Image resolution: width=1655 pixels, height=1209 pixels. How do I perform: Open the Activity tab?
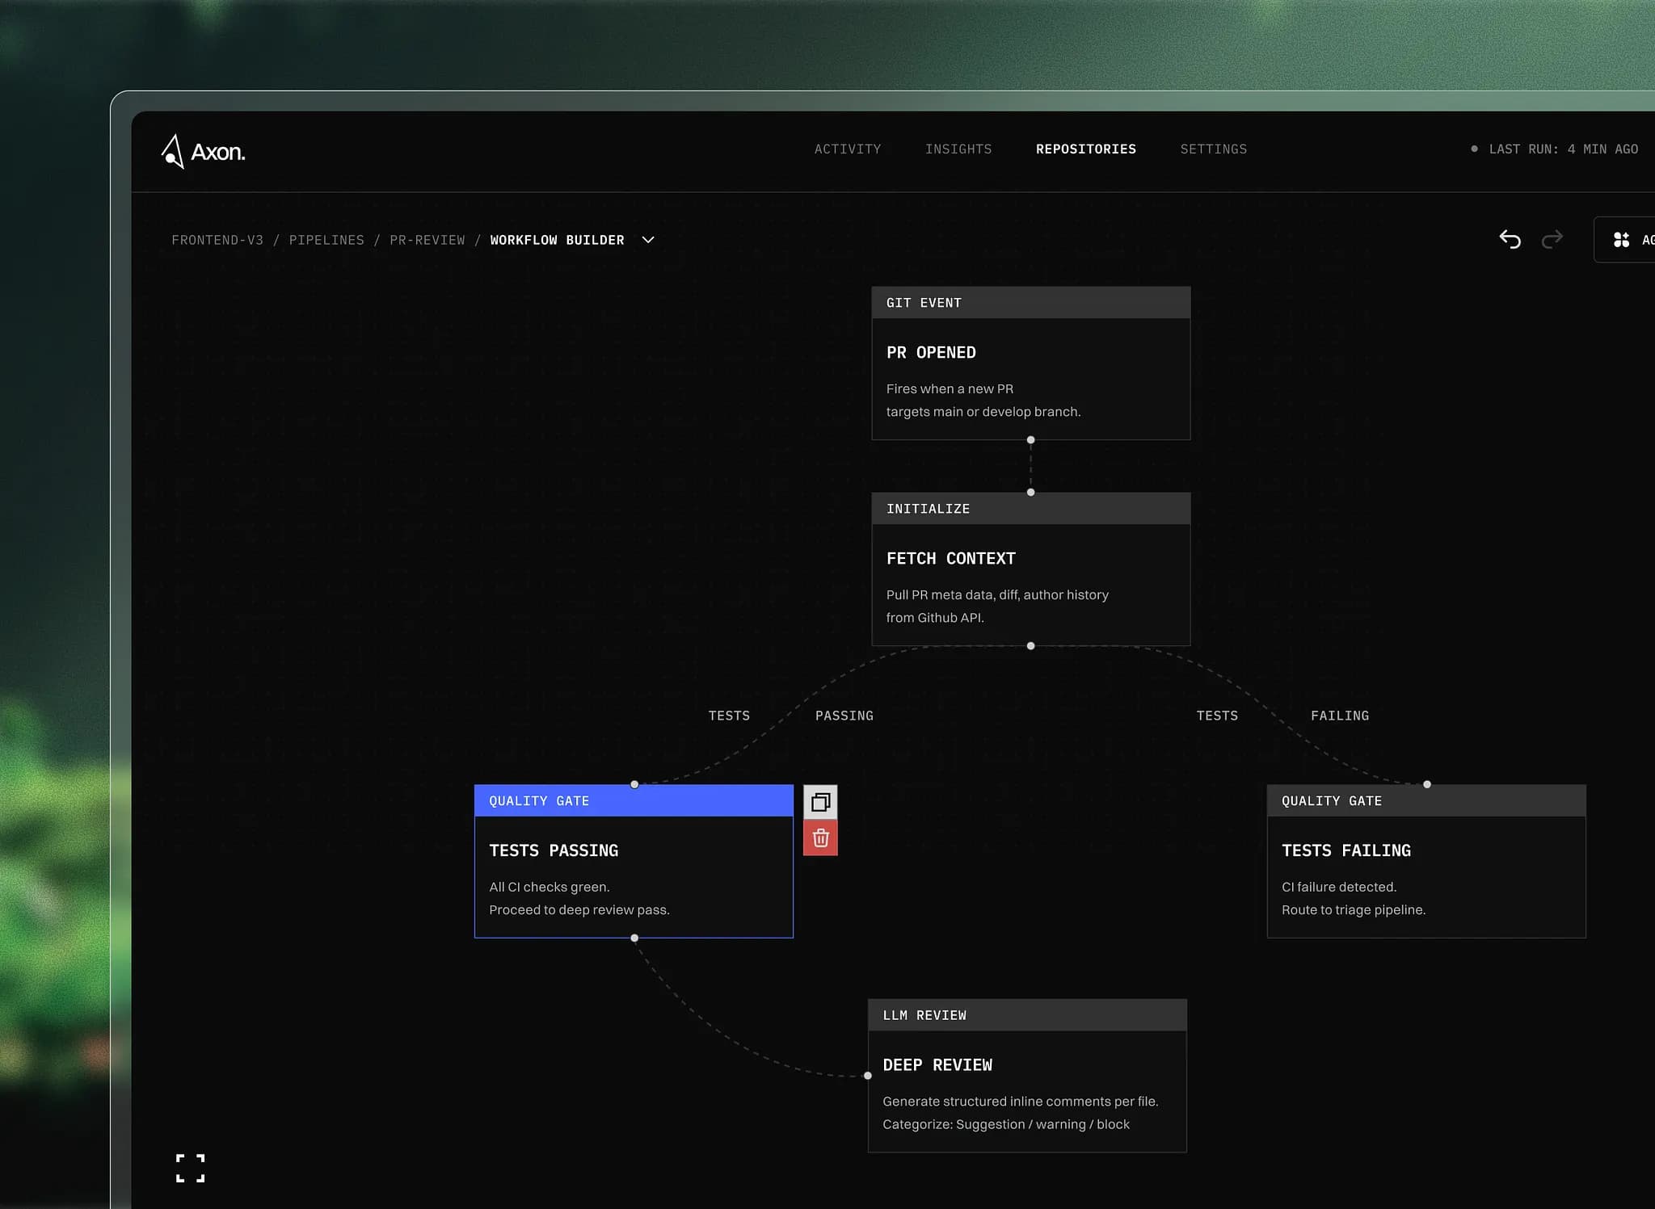tap(848, 149)
